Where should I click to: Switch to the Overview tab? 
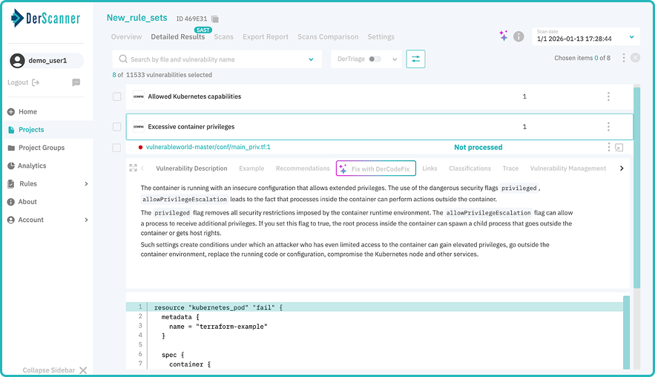point(127,37)
